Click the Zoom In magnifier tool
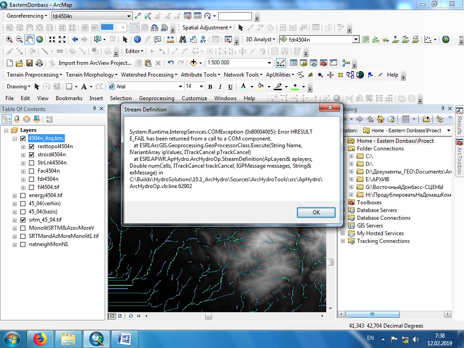The width and height of the screenshot is (464, 348). [9, 39]
